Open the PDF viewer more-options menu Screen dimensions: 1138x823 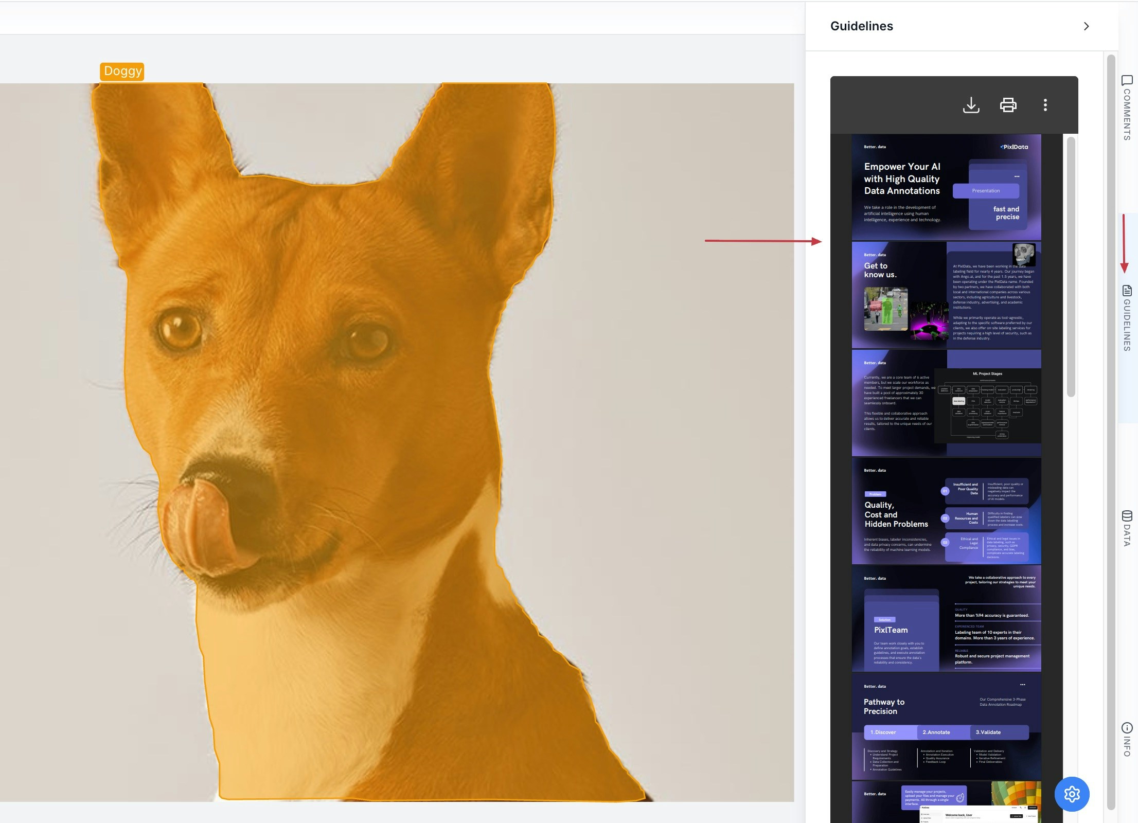pyautogui.click(x=1045, y=105)
